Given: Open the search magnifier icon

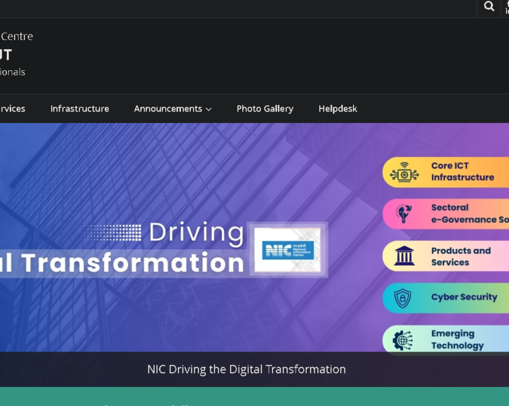Looking at the screenshot, I should click(489, 6).
